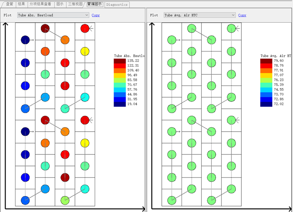Click the blue 73.70 HTC legend swatch
This screenshot has height=212, width=293.
[x=266, y=95]
